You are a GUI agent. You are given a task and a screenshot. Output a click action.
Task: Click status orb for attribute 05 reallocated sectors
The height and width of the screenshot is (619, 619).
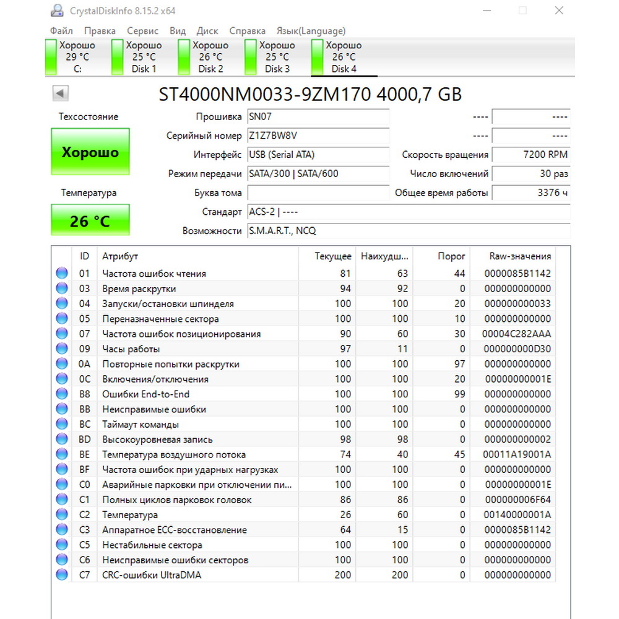point(62,319)
